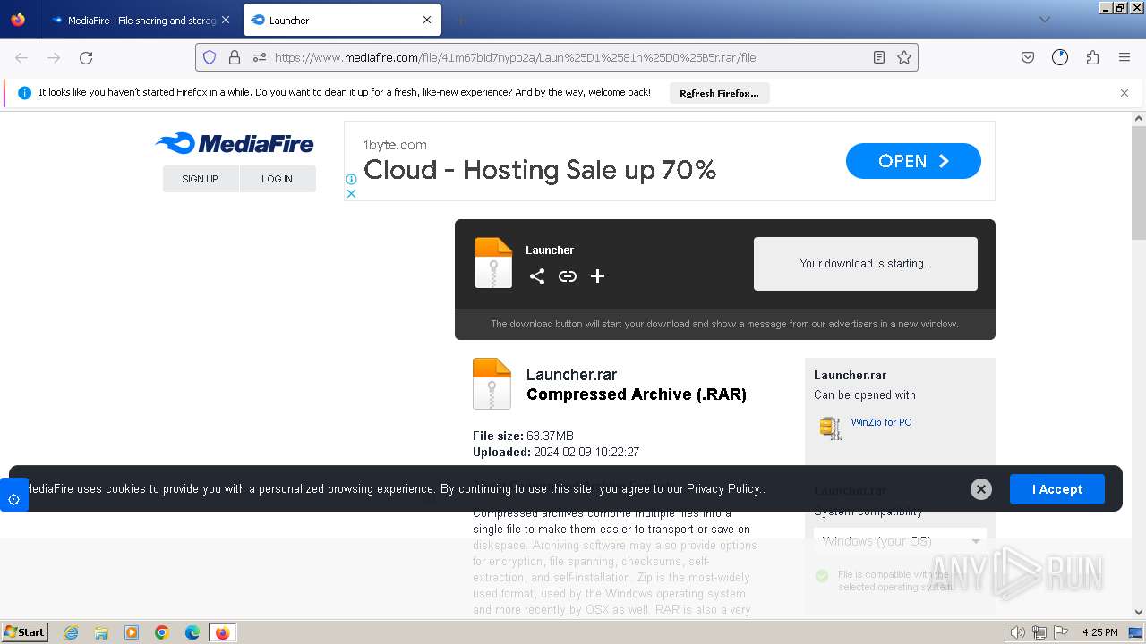Reload the current page

[86, 57]
